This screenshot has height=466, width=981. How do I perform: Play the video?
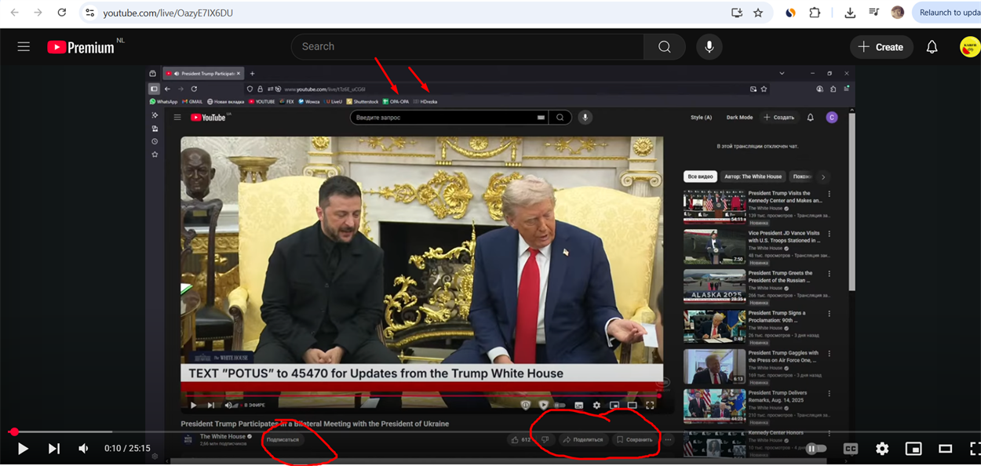pyautogui.click(x=23, y=449)
